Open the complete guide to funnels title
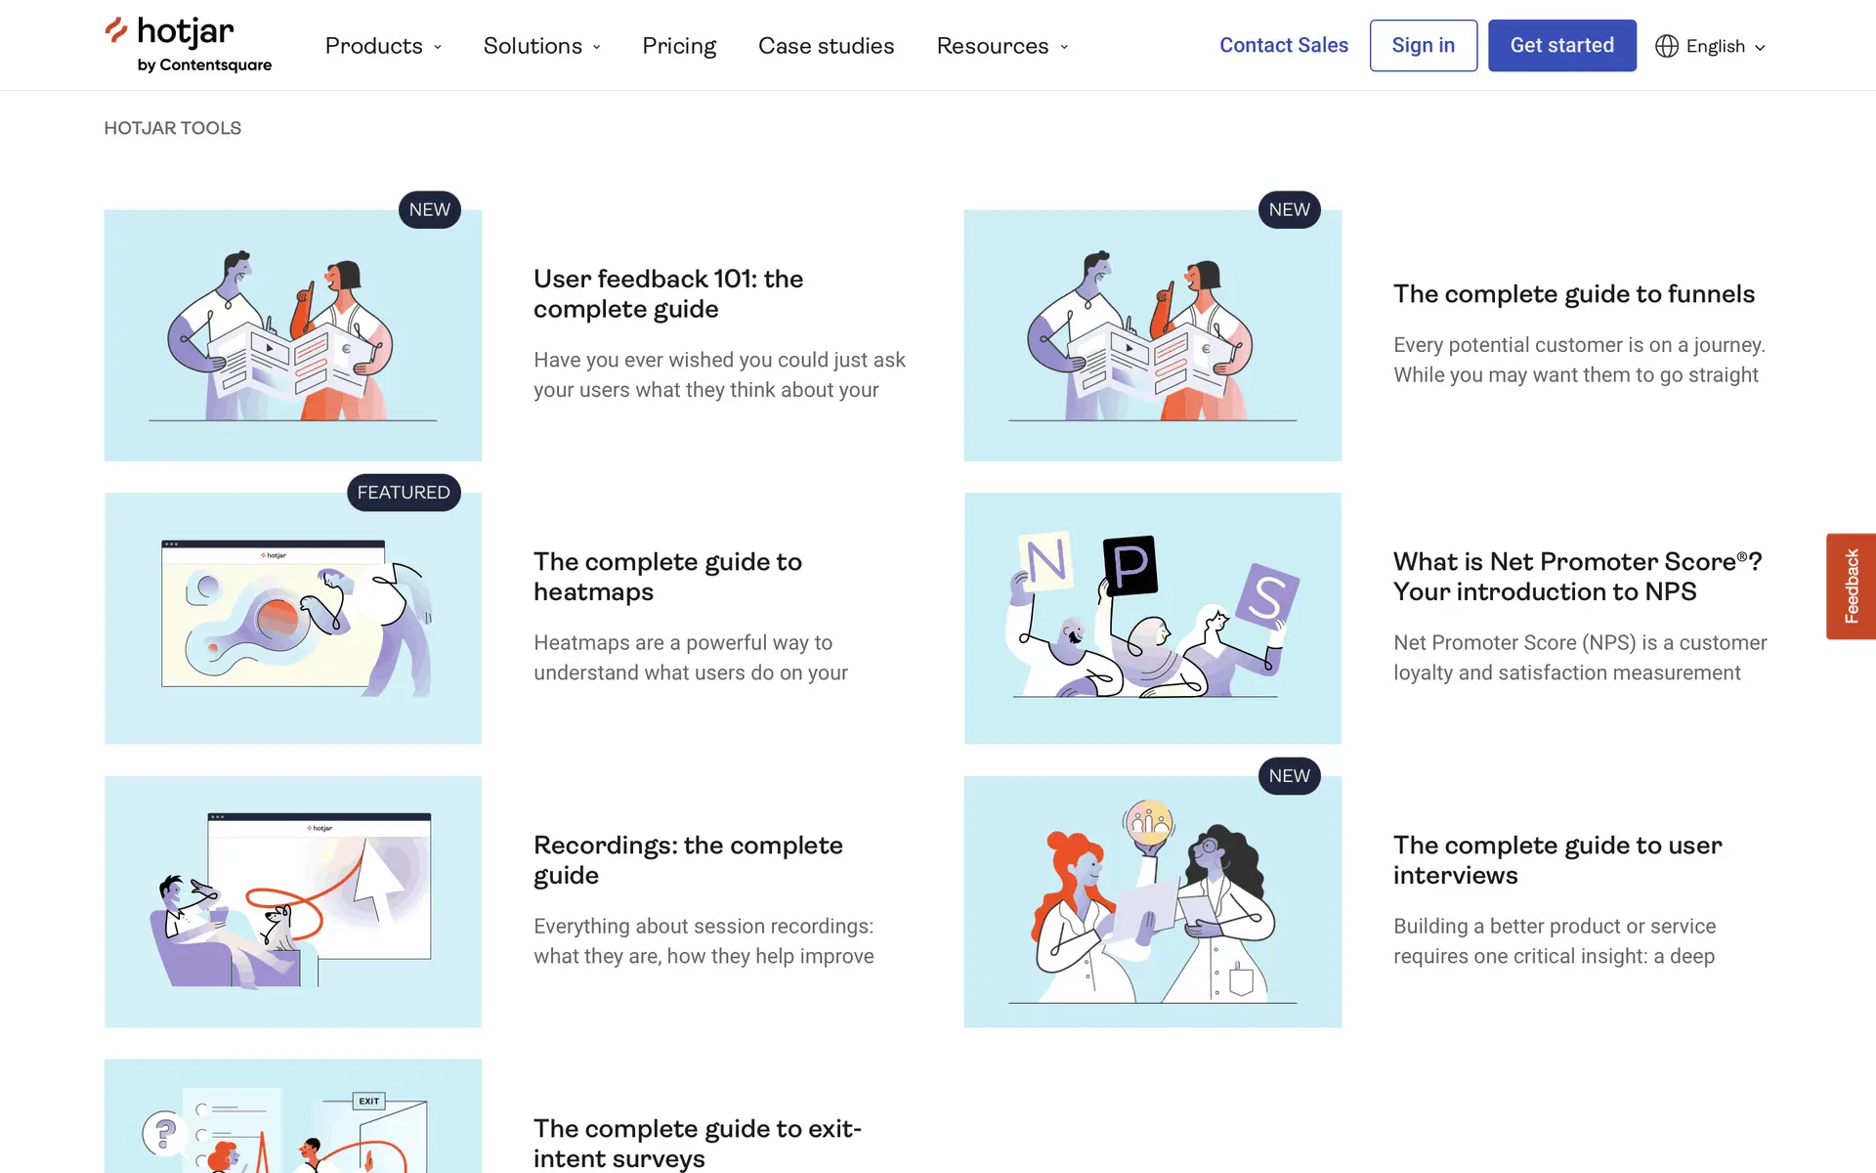The width and height of the screenshot is (1876, 1173). [1573, 293]
